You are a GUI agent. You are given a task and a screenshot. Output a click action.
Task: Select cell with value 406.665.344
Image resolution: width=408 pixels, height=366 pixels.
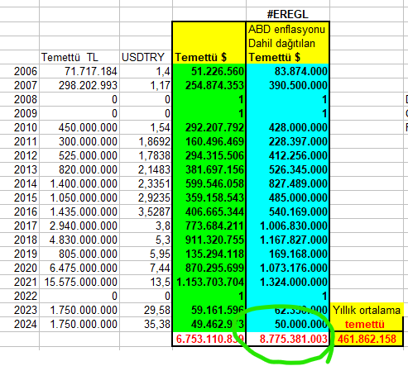click(209, 212)
